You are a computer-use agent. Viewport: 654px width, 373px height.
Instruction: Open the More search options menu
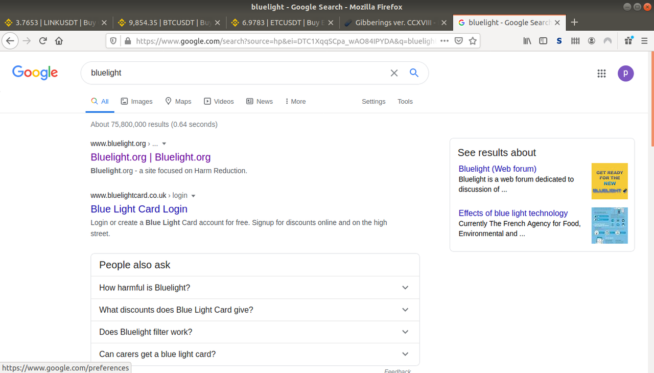click(x=295, y=101)
